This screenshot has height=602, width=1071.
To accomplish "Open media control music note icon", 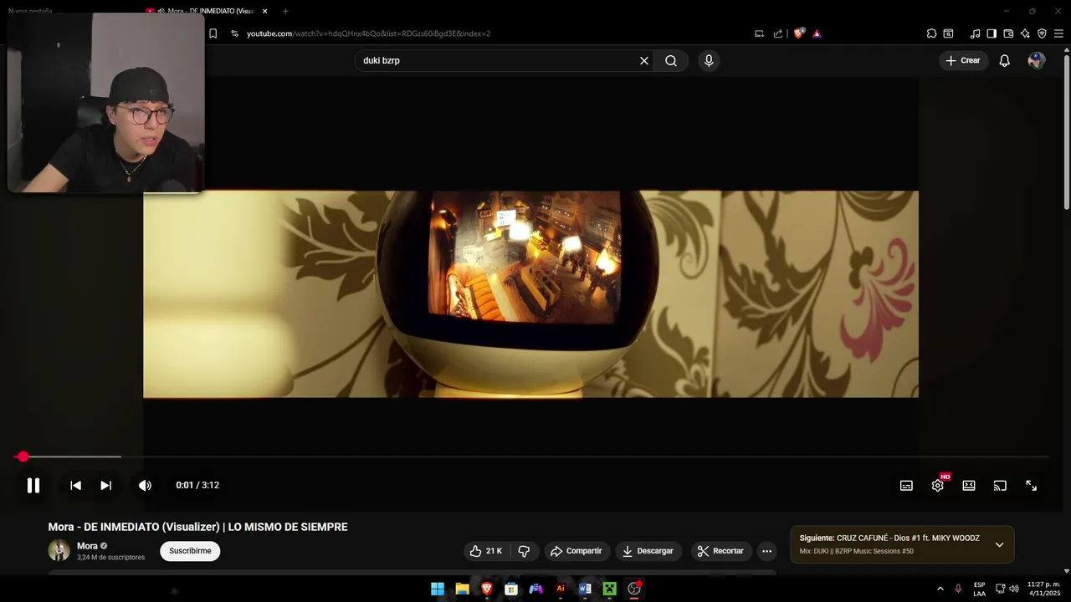I will [x=975, y=33].
